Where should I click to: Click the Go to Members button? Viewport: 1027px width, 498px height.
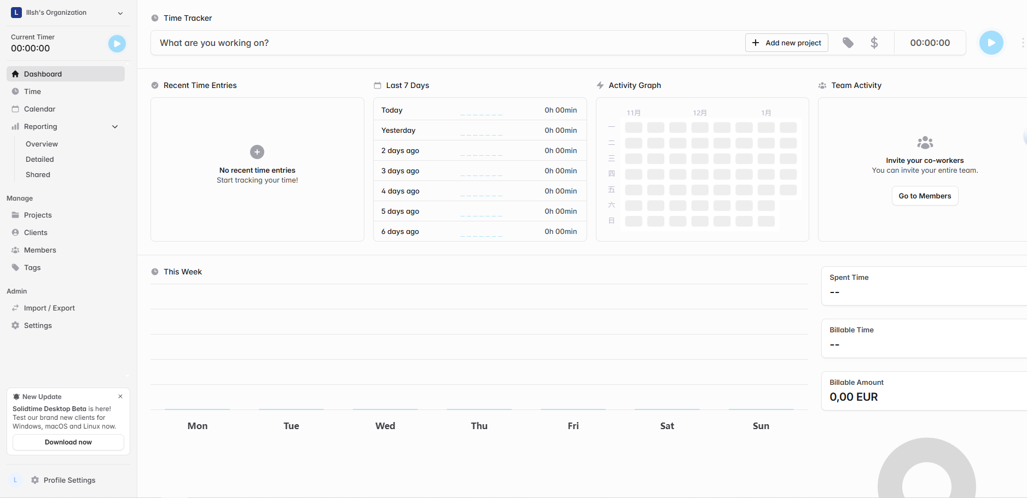pyautogui.click(x=925, y=196)
